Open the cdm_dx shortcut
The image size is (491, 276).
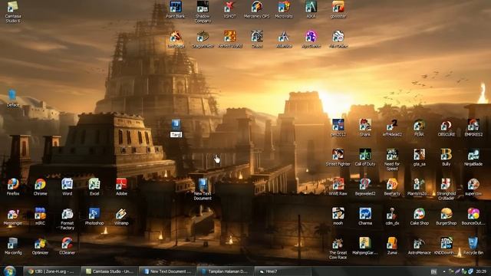point(392,216)
